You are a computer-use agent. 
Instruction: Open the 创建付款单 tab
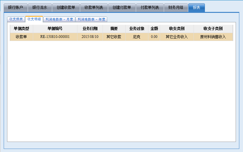coord(122,8)
